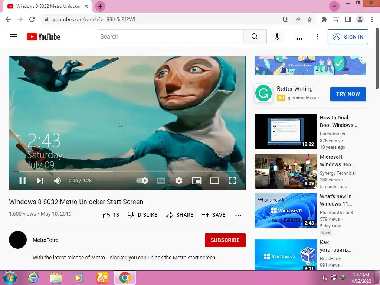Seek on the video progress bar
Image resolution: width=380 pixels, height=285 pixels.
tap(127, 171)
